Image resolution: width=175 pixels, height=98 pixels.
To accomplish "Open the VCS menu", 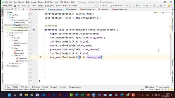I will click(x=61, y=2).
